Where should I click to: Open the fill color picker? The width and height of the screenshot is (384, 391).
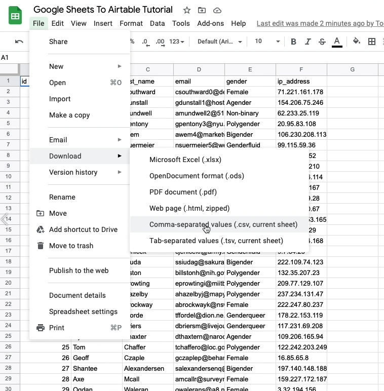(x=356, y=41)
